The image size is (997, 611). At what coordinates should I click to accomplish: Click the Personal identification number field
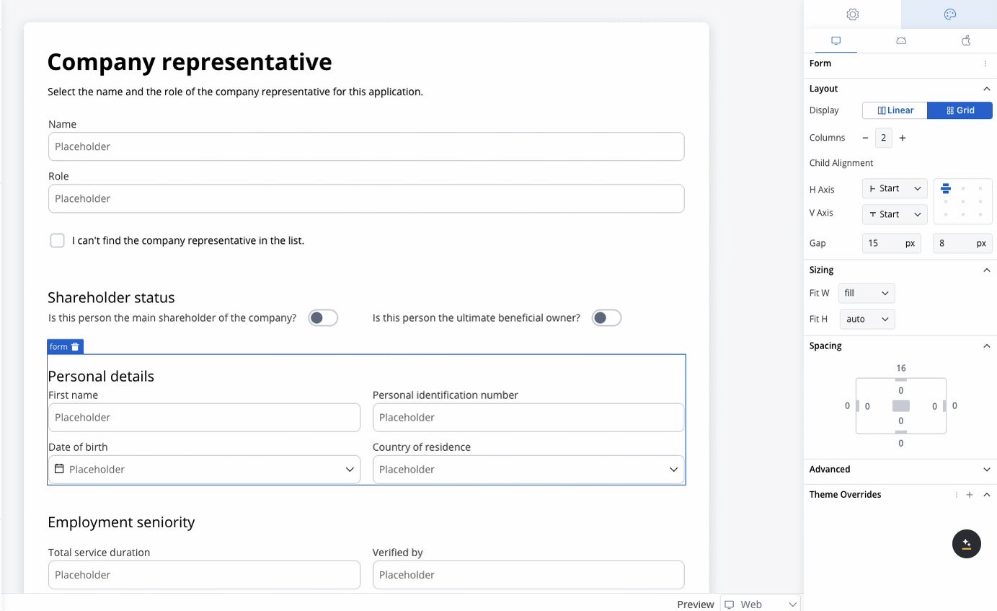(x=528, y=418)
